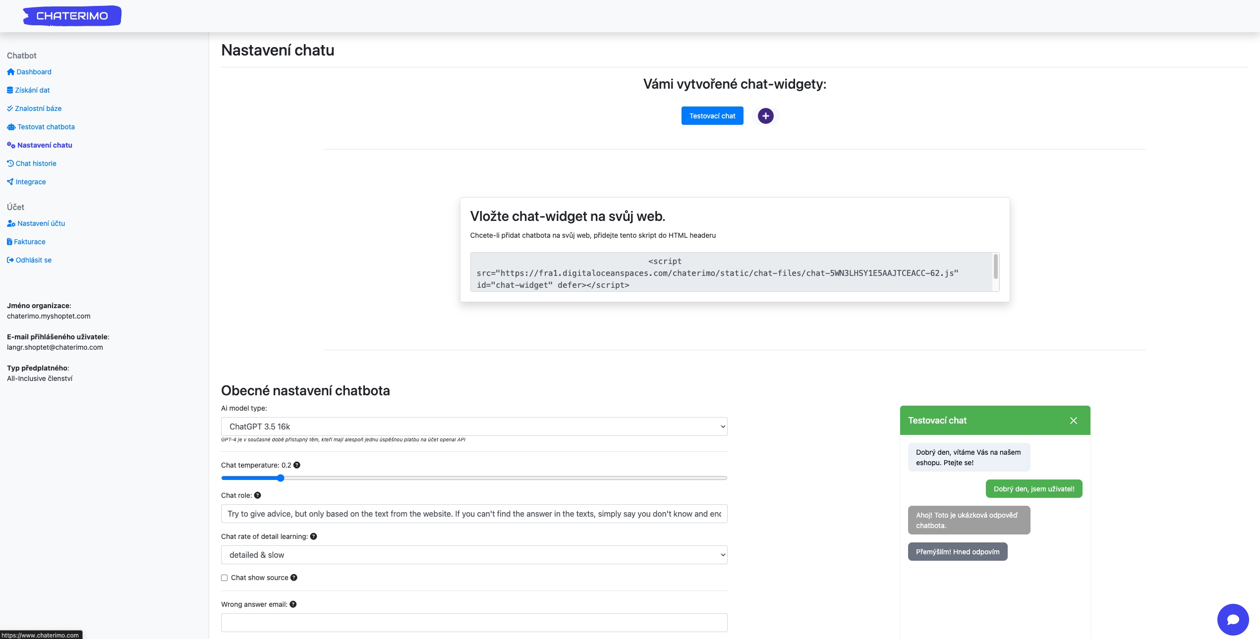Click in the Chat role text field
1260x639 pixels.
474,514
